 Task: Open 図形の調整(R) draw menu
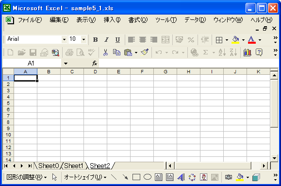(x=26, y=177)
